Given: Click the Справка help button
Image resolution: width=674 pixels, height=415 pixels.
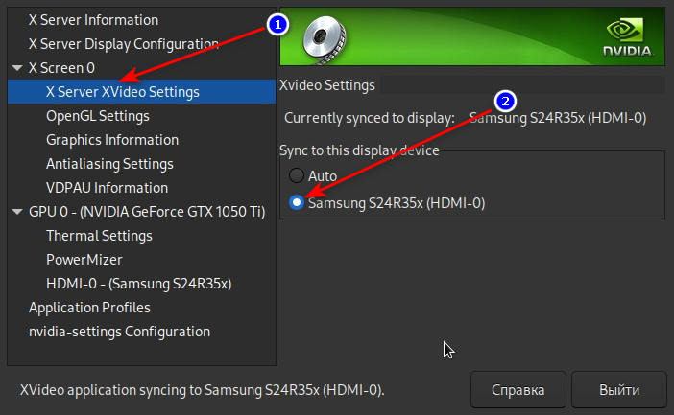Looking at the screenshot, I should coord(518,390).
